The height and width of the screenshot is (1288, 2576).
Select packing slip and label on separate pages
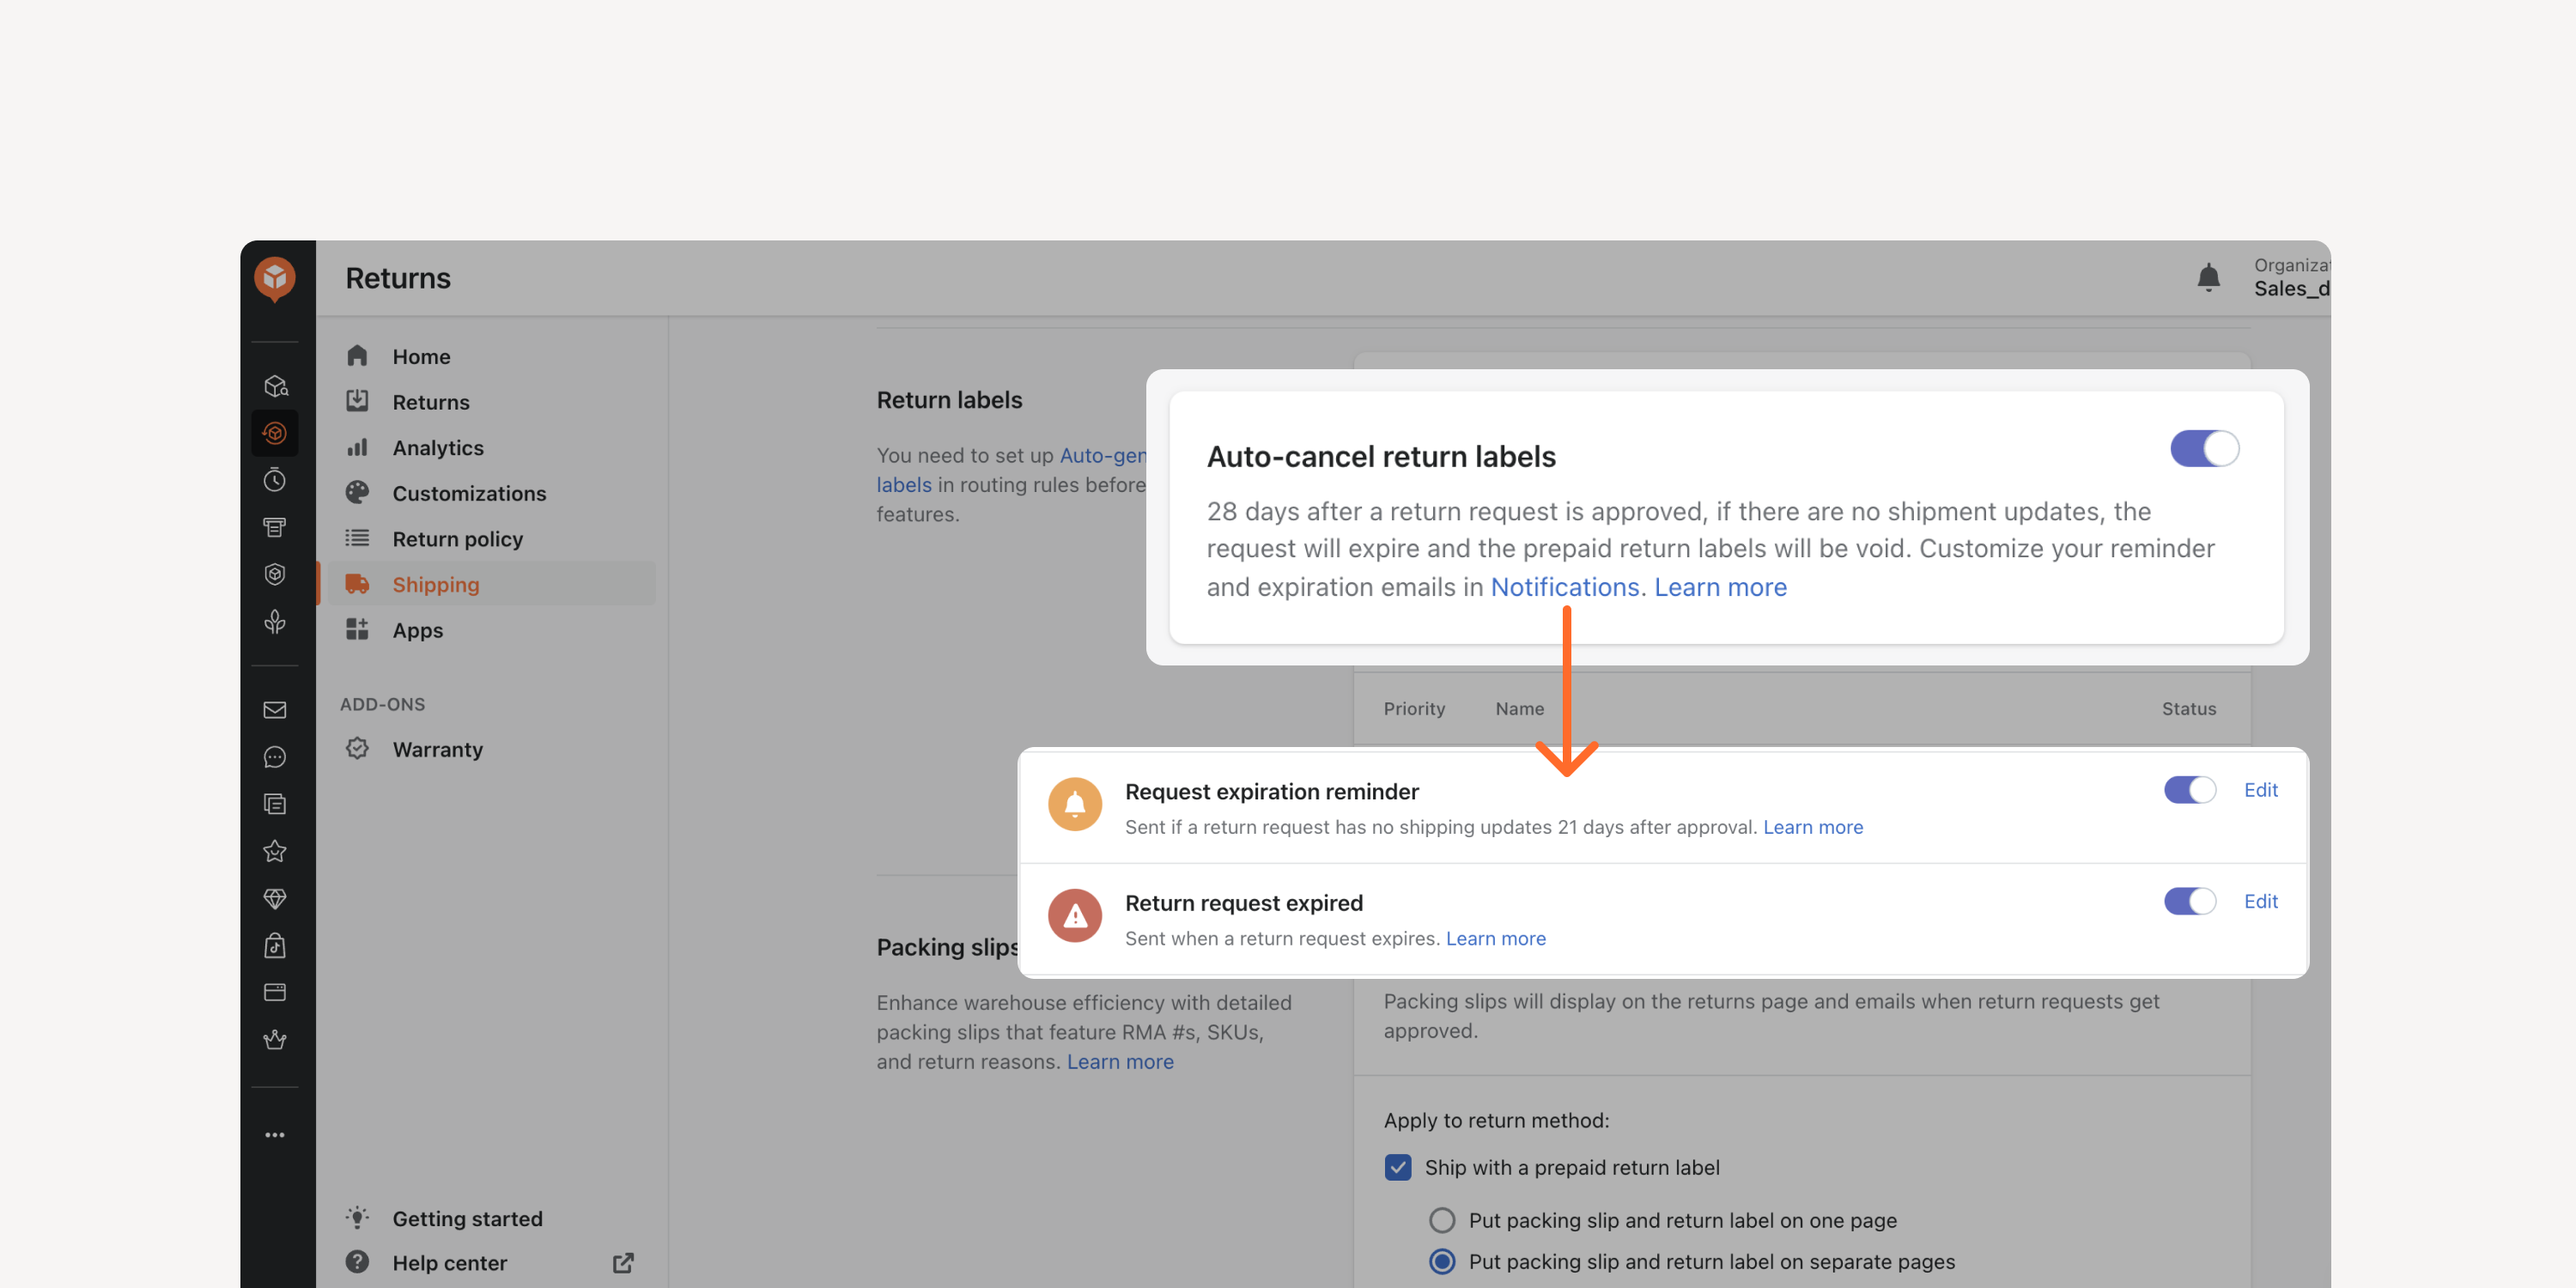(x=1442, y=1262)
